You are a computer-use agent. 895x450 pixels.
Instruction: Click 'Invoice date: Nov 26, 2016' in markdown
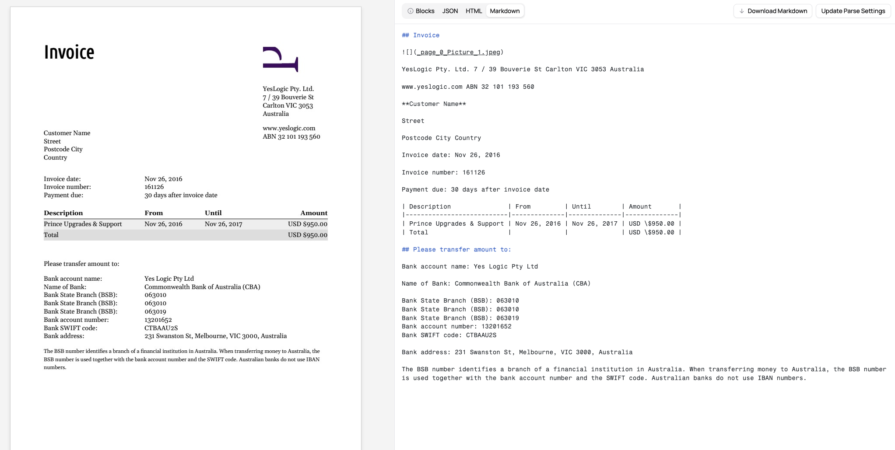pos(451,155)
